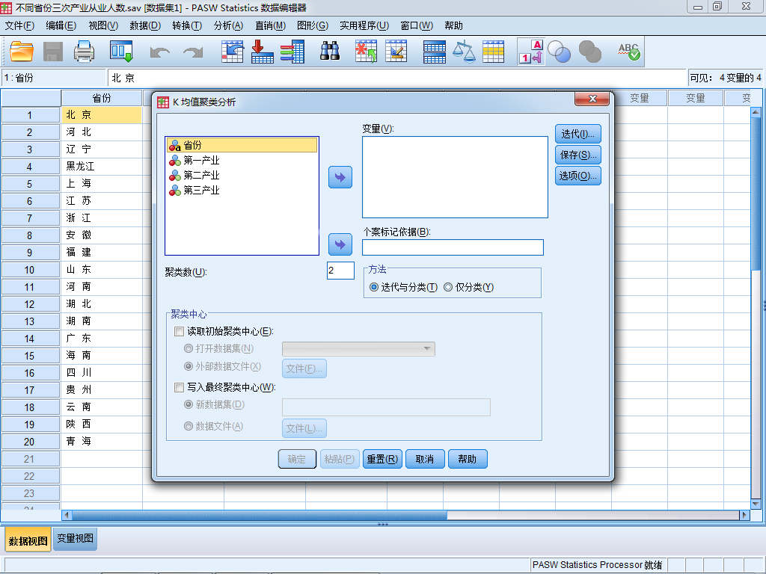The image size is (766, 574).
Task: Click the 取消 button
Action: [425, 459]
